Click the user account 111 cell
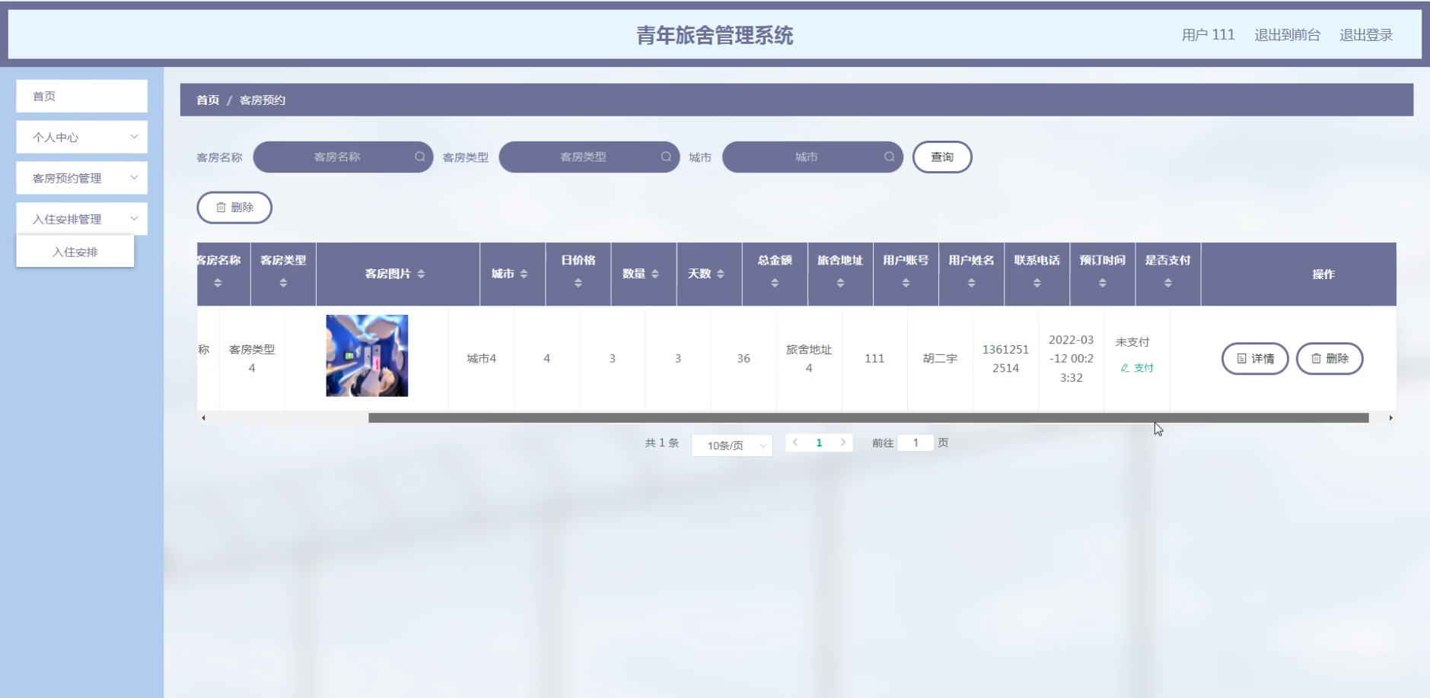 (x=874, y=359)
